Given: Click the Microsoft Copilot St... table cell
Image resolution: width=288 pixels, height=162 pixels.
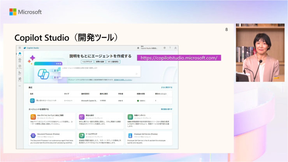Looking at the screenshot, I should [x=89, y=101].
